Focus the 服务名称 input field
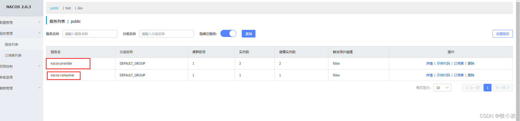This screenshot has height=121, width=520. coord(90,34)
